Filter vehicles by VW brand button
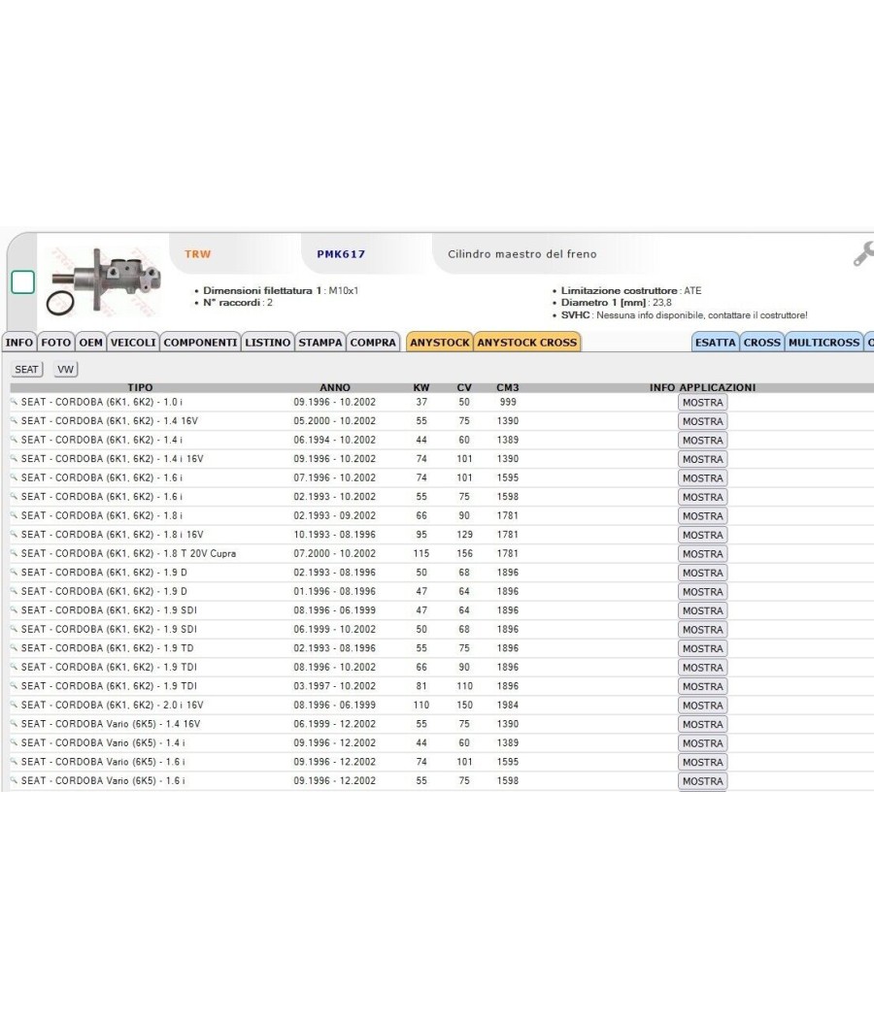The image size is (874, 1019). coord(66,369)
